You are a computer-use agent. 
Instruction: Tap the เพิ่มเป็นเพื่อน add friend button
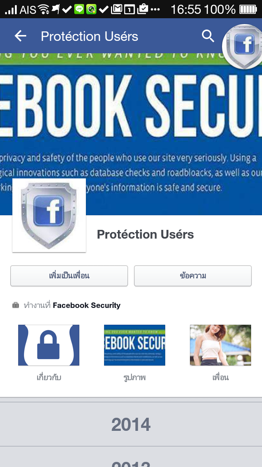click(x=69, y=276)
